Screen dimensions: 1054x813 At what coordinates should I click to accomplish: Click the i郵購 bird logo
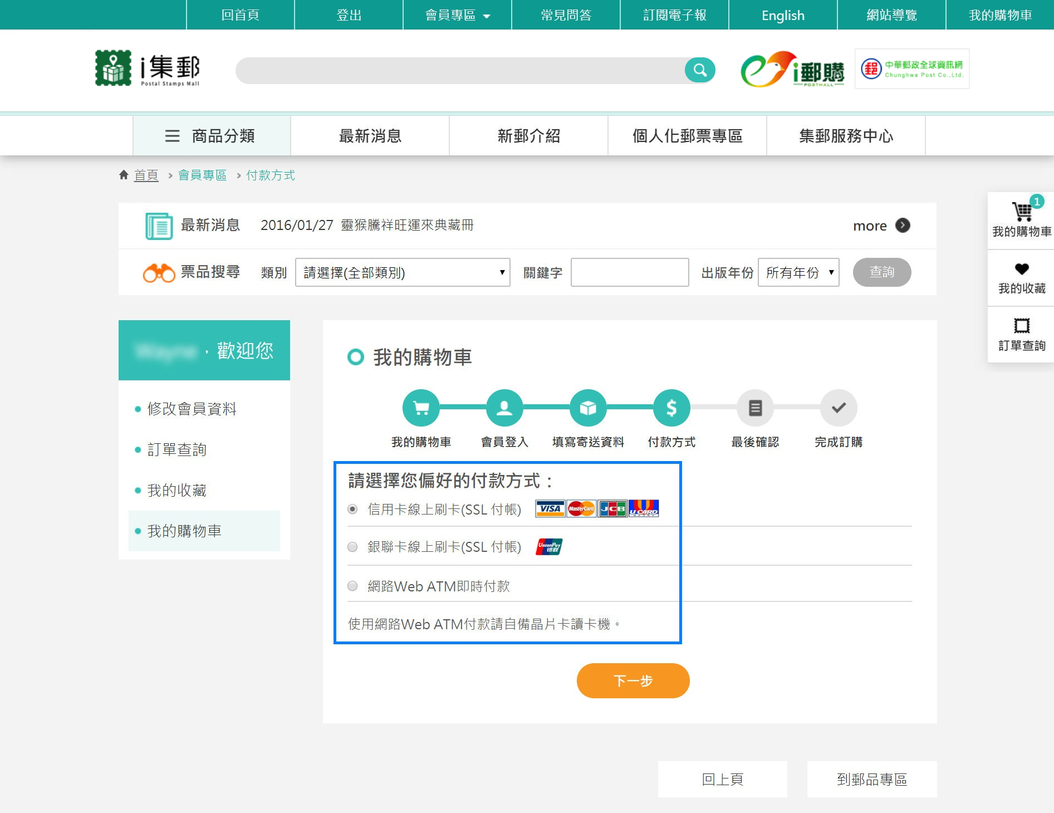tap(793, 70)
